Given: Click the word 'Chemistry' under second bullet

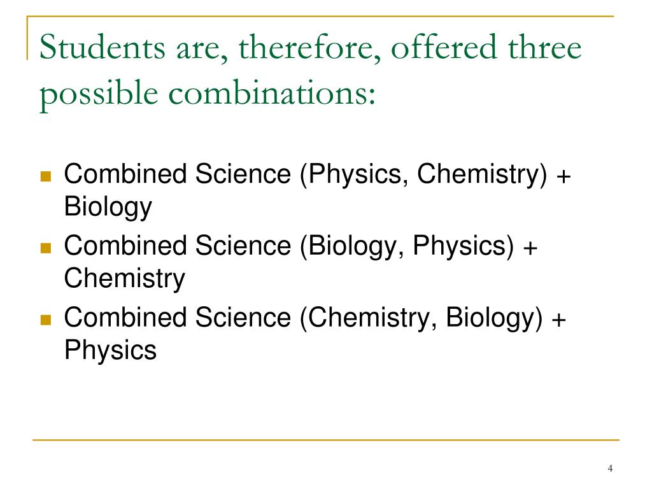Looking at the screenshot, I should tap(124, 279).
